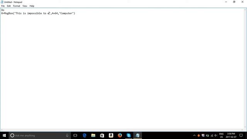
Task: Click the word 'Do' in the editor
Action: 3,10
